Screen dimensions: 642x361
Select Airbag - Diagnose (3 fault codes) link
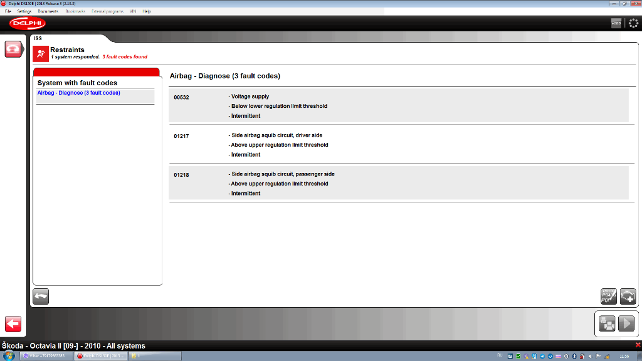[78, 93]
